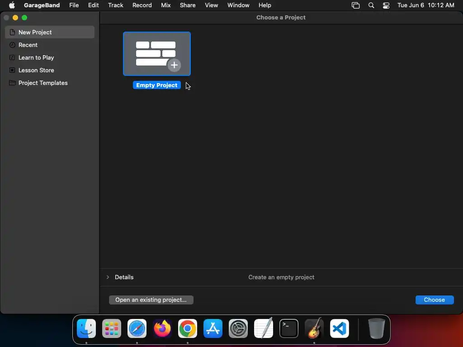
Task: Click the green zoom window button
Action: (24, 18)
